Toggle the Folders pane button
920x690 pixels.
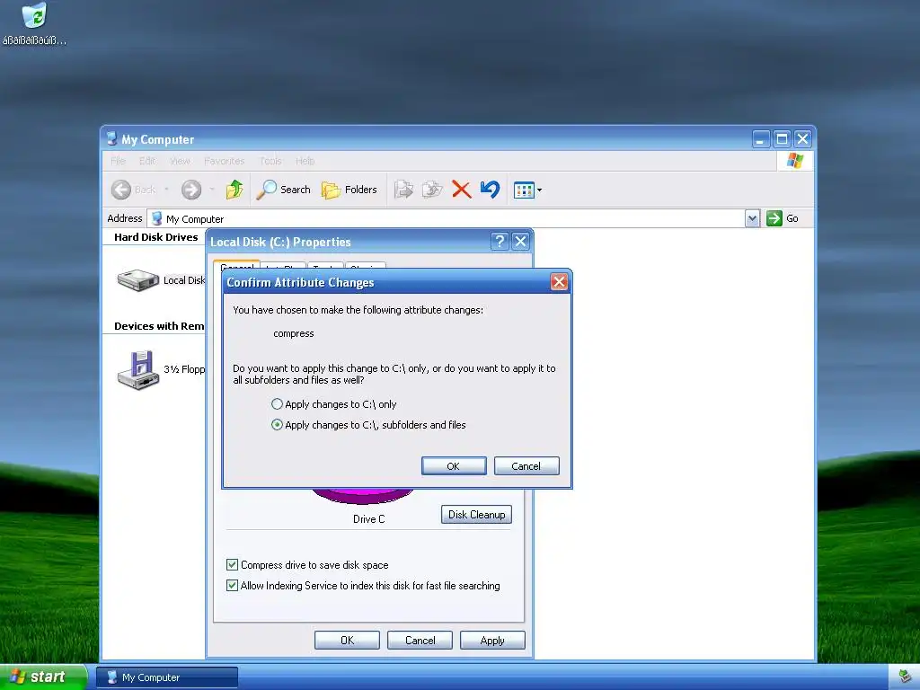click(349, 190)
